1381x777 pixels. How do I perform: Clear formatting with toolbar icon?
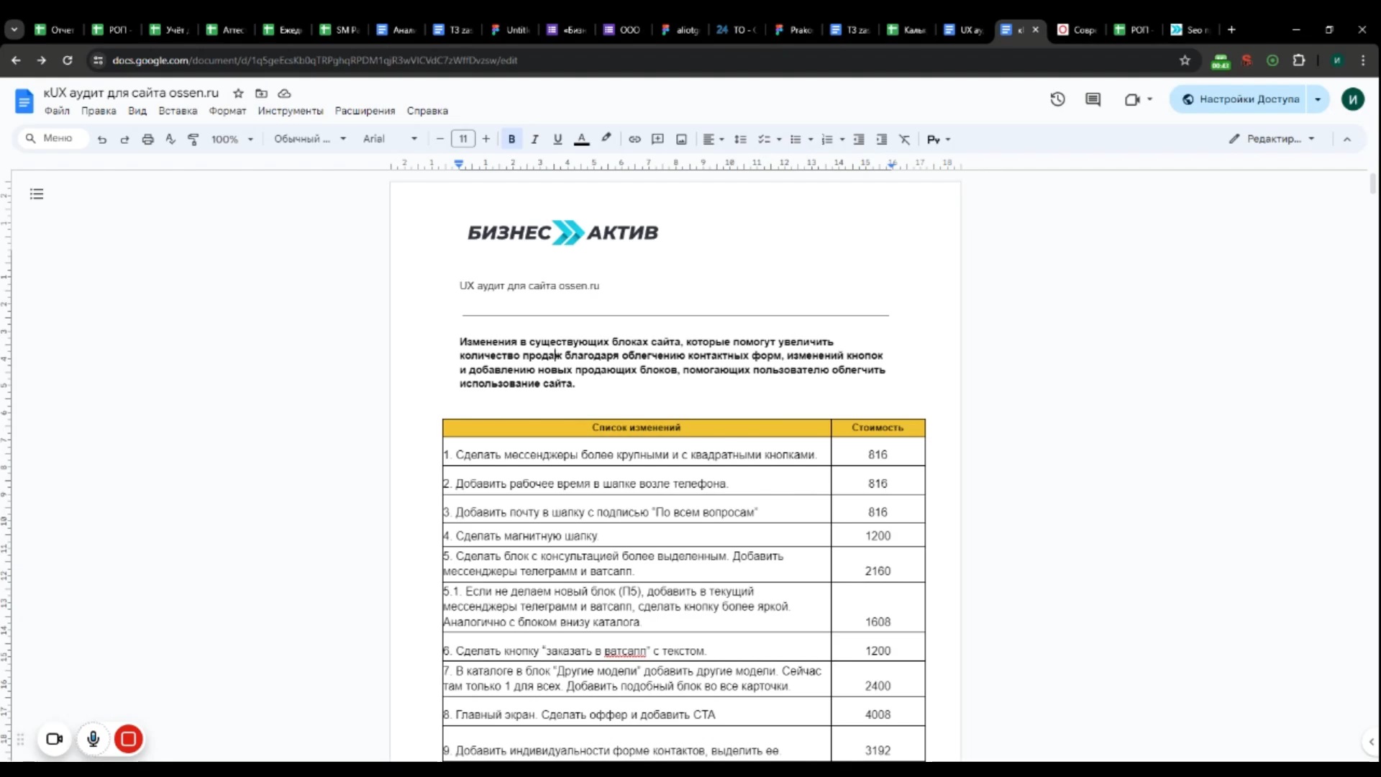click(x=904, y=140)
